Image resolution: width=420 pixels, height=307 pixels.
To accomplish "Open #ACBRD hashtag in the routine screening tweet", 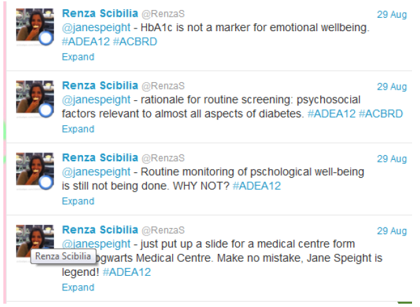I will (381, 114).
